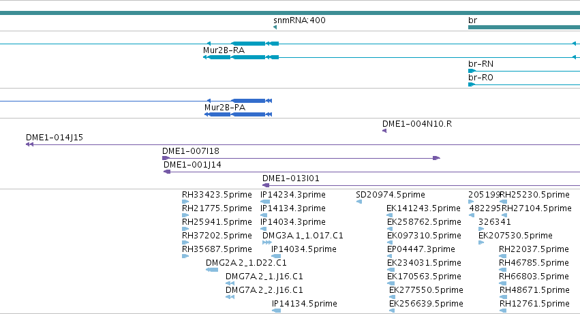Select the DME1-014J15 clone label

pyautogui.click(x=55, y=138)
